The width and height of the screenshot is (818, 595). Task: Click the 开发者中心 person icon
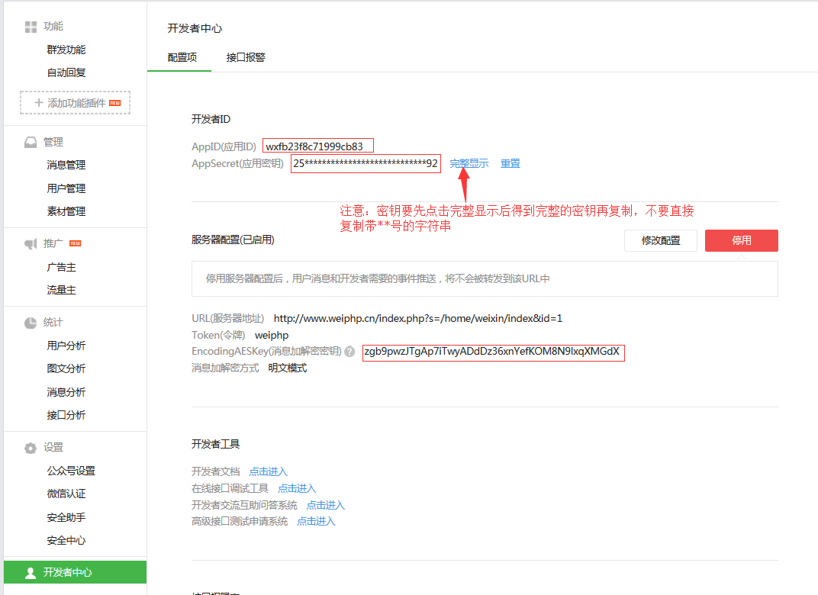31,572
